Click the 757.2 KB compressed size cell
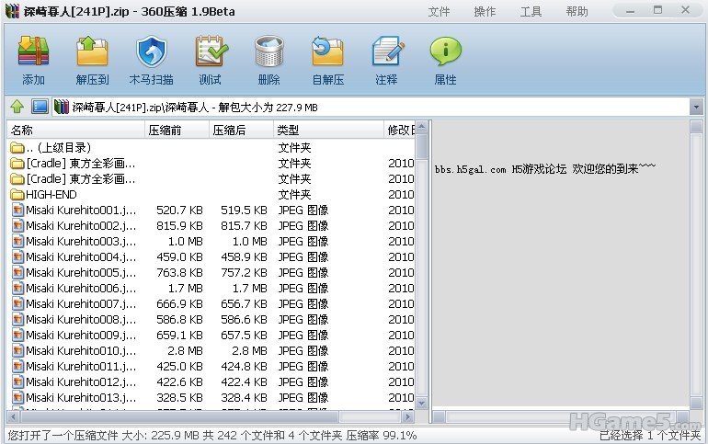Screen dimensions: 708x444 (x=244, y=272)
